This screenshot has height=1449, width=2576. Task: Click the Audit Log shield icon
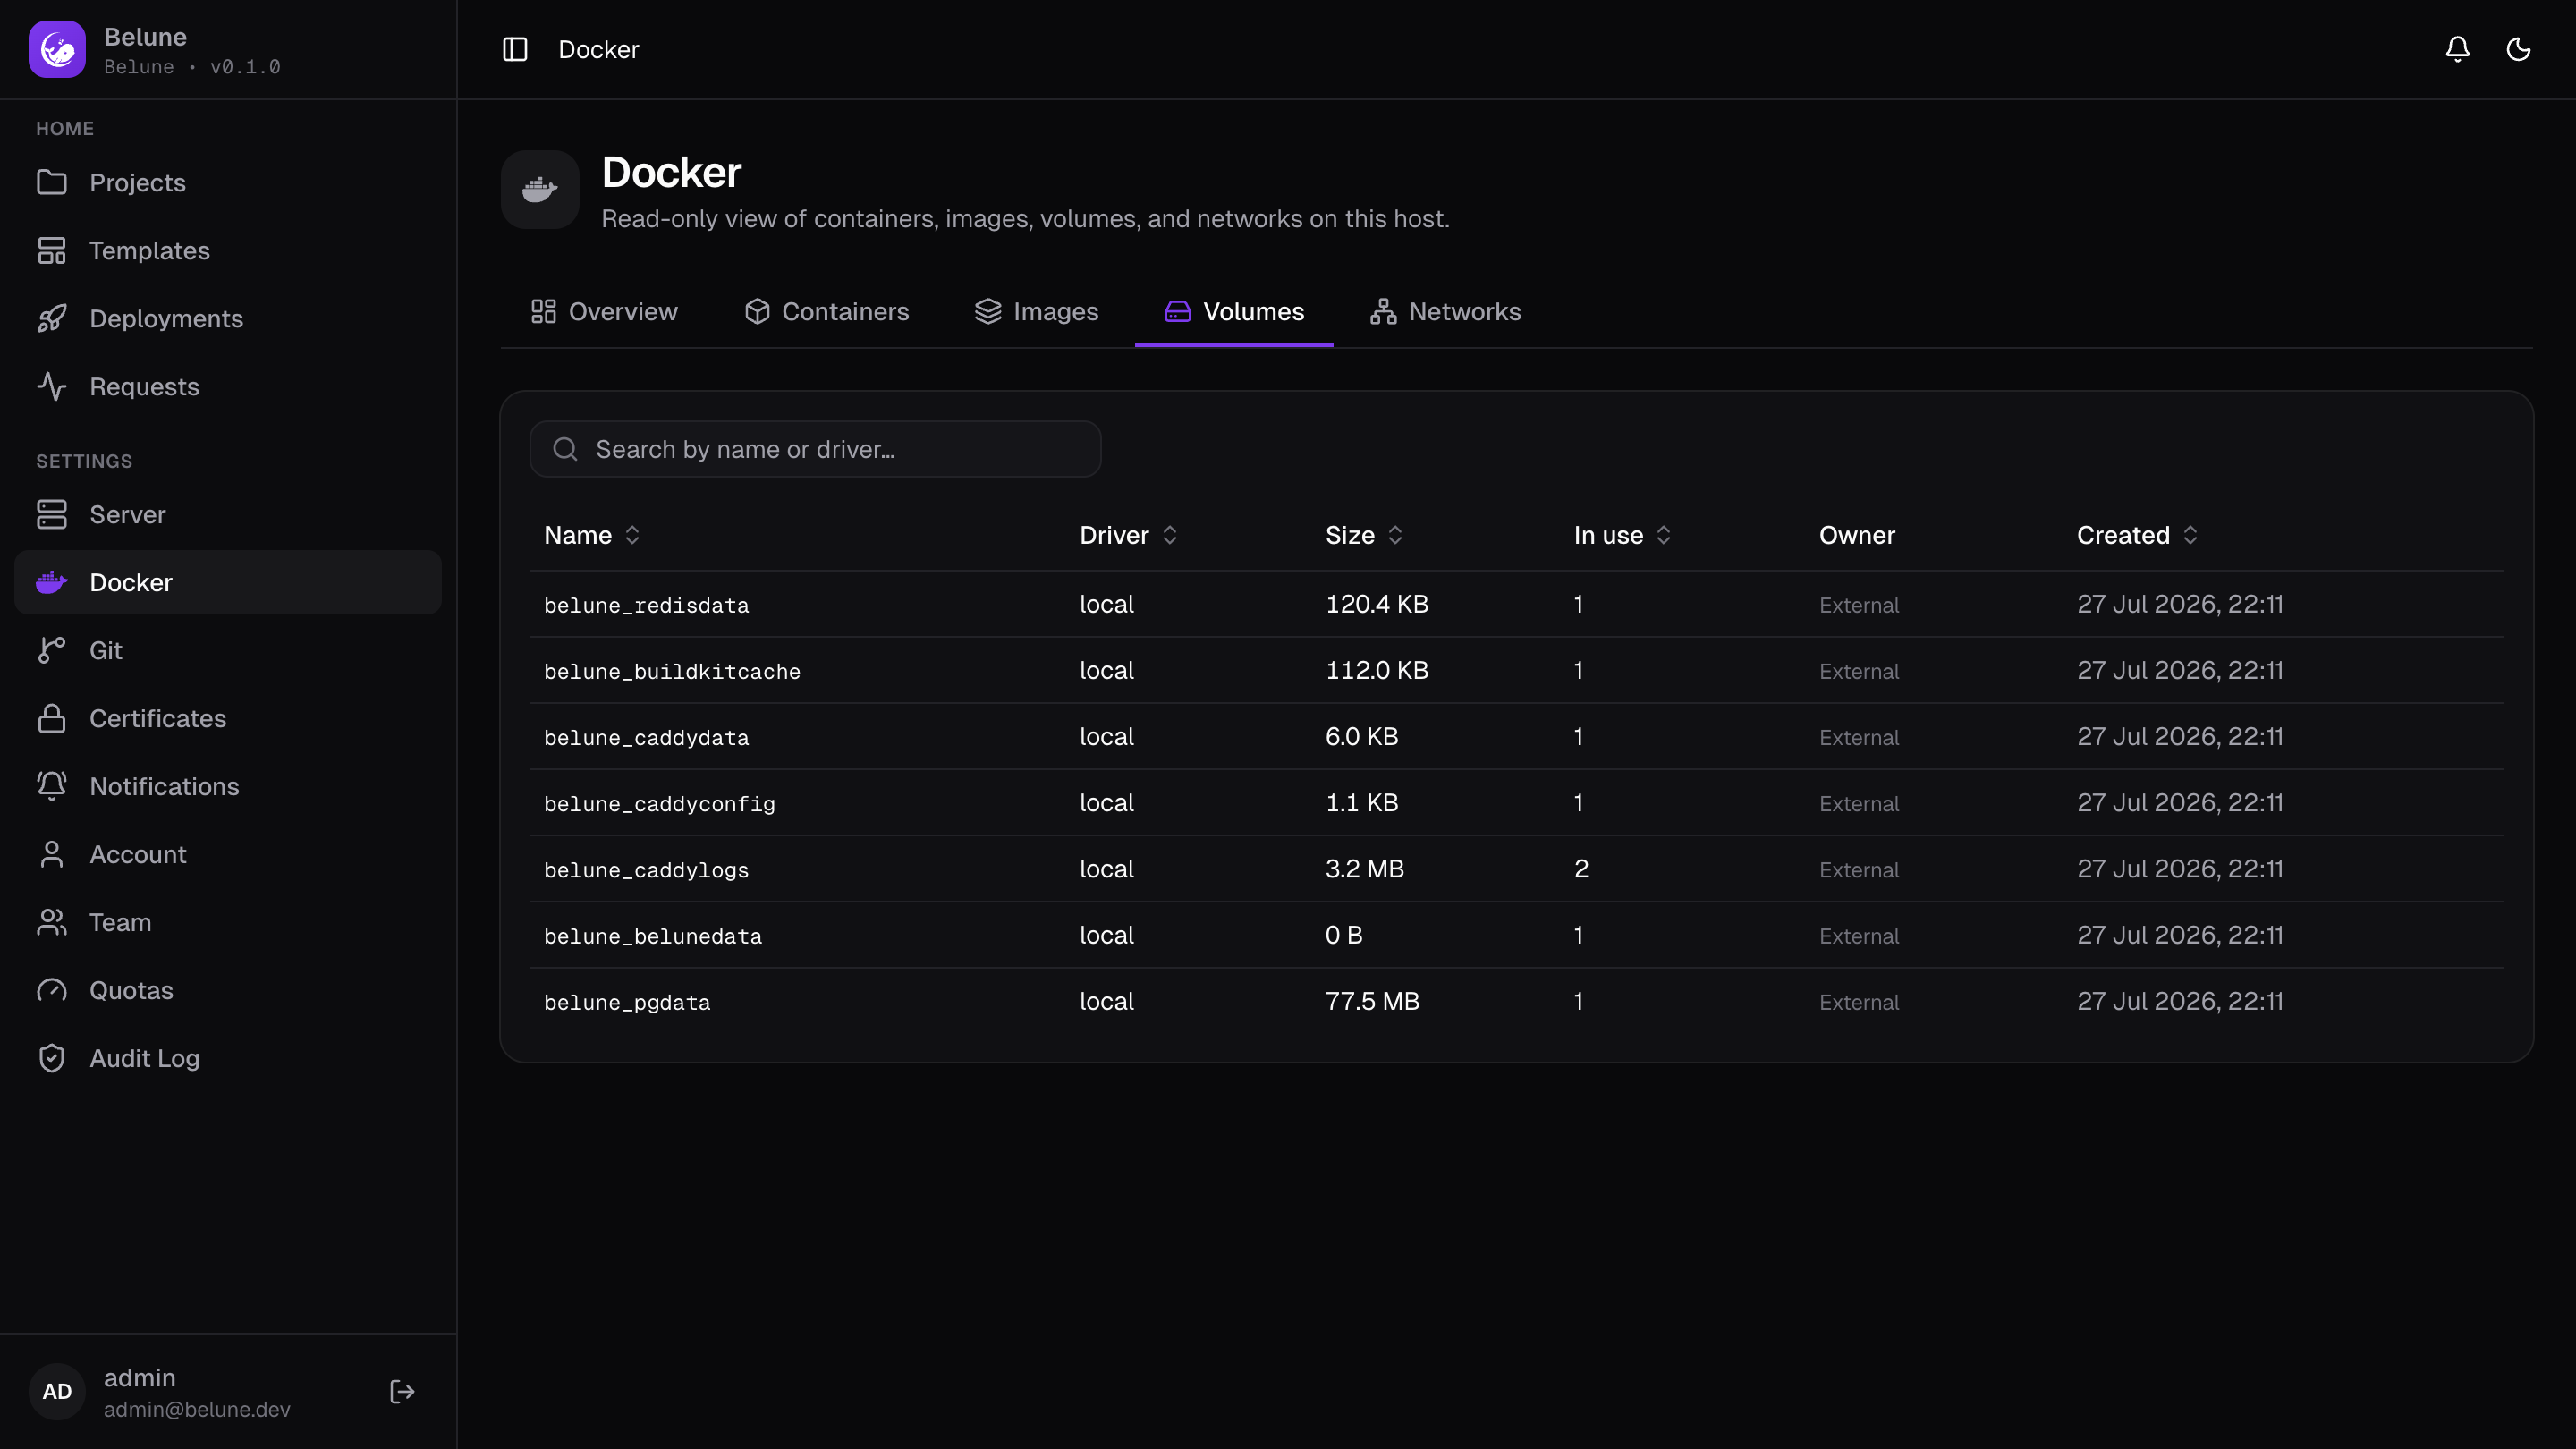52,1058
